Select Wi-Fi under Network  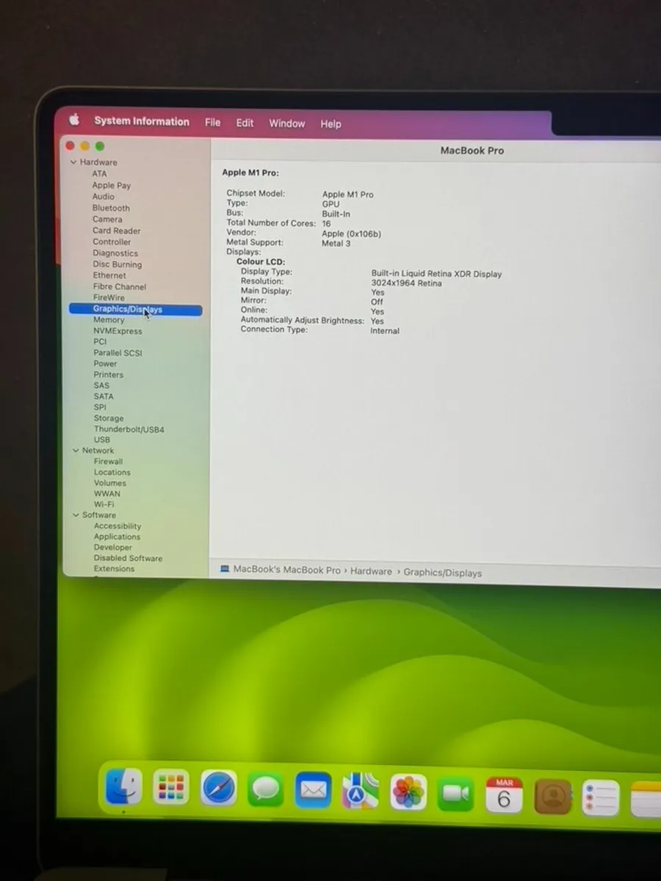pyautogui.click(x=104, y=504)
